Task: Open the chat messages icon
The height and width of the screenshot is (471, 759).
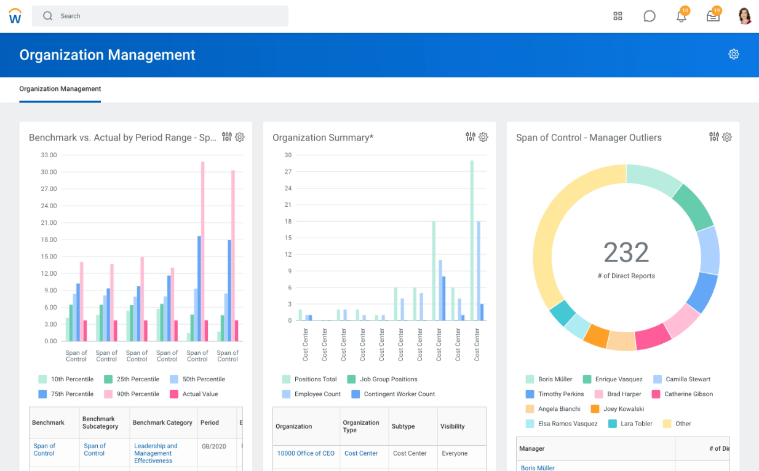Action: point(649,16)
